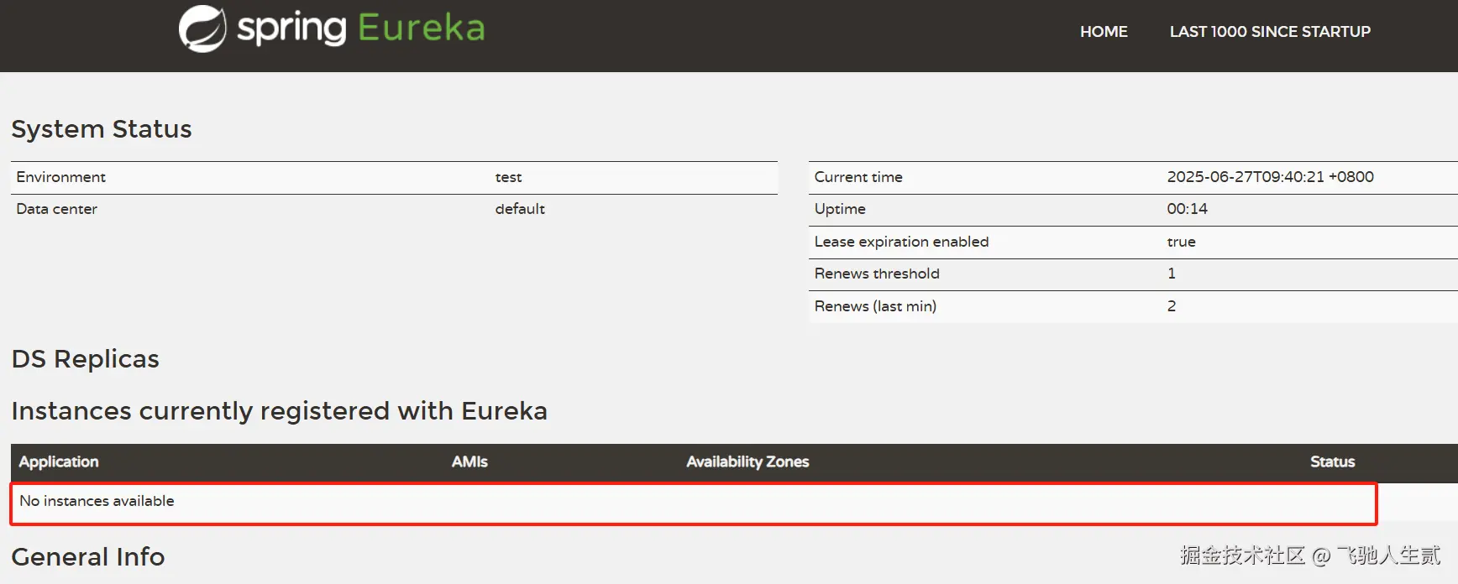
Task: Open the HOME navigation link
Action: pos(1104,32)
